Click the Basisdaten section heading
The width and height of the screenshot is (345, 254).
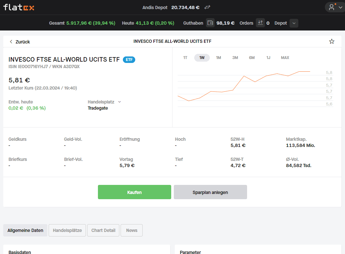click(20, 252)
